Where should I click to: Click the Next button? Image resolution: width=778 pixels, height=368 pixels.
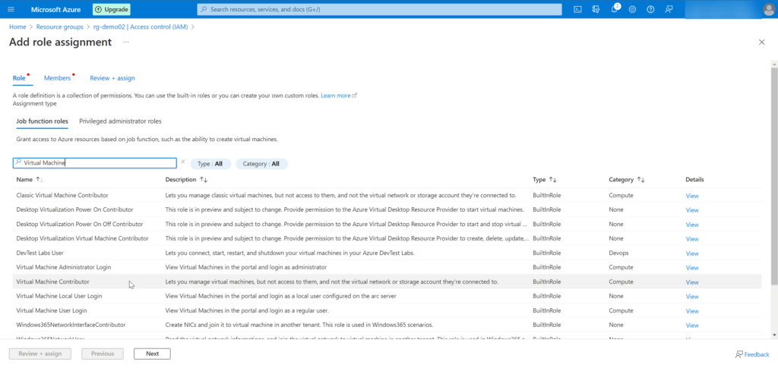pyautogui.click(x=152, y=354)
